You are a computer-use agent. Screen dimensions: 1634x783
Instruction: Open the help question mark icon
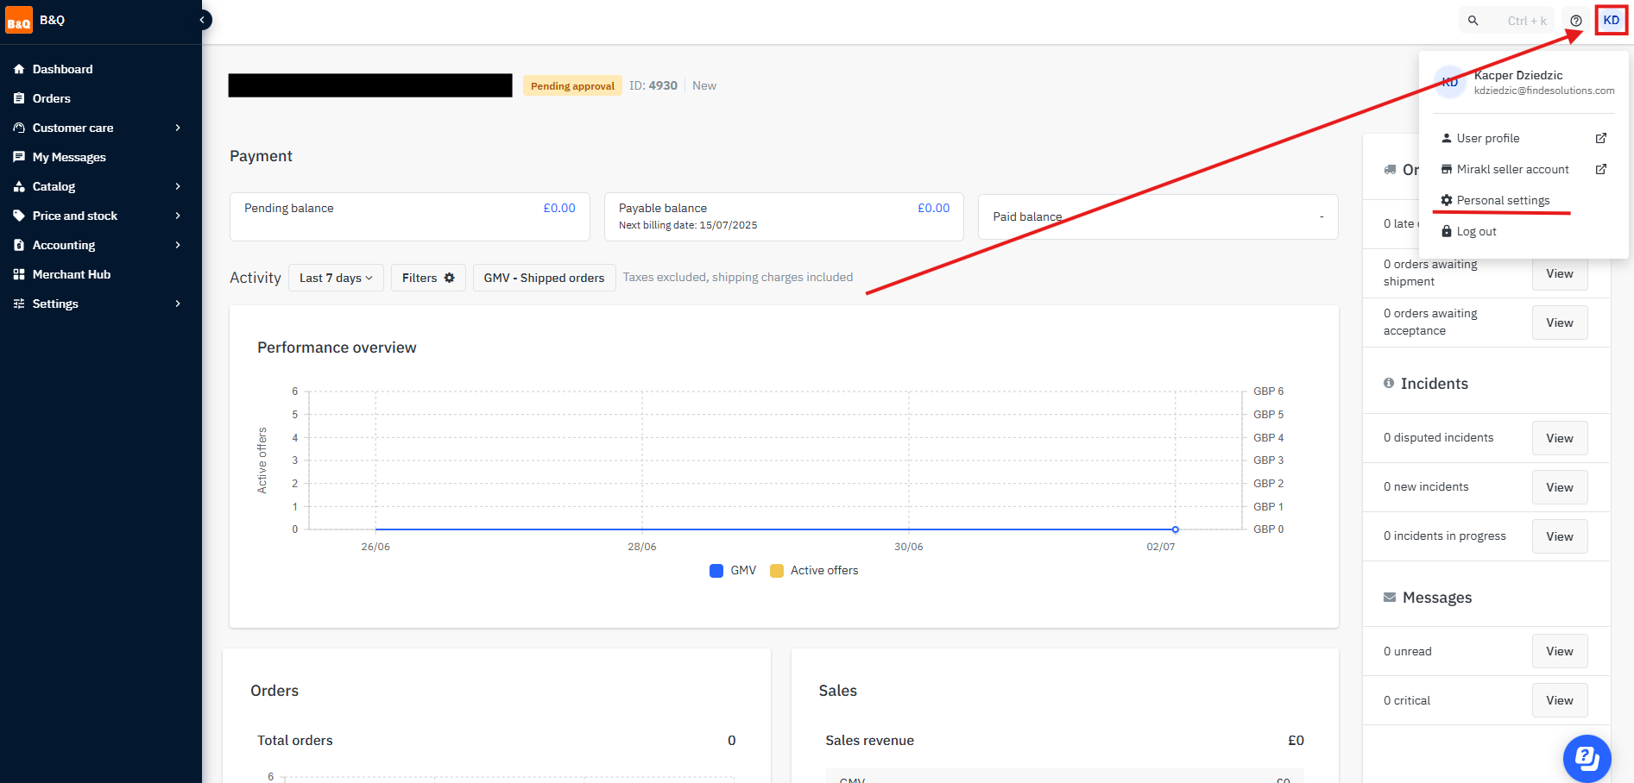pyautogui.click(x=1576, y=21)
